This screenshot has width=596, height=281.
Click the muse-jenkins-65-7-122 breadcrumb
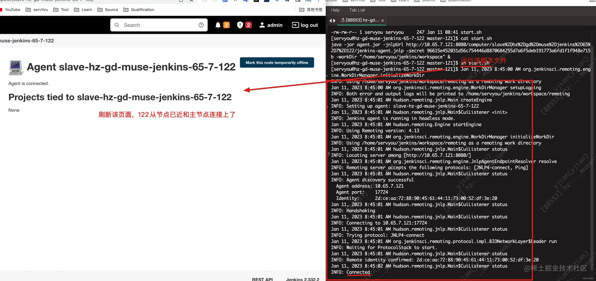click(27, 41)
